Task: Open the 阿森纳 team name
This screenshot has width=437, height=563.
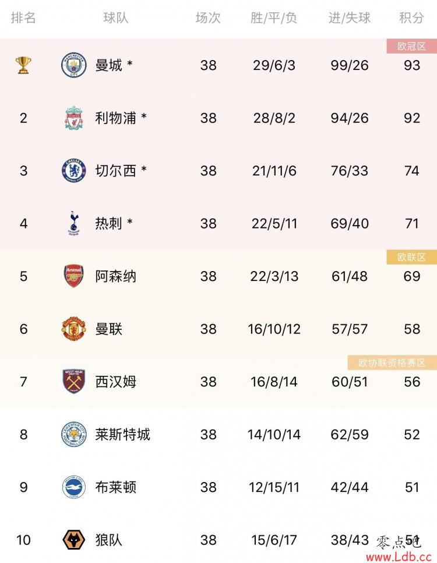Action: [x=115, y=276]
